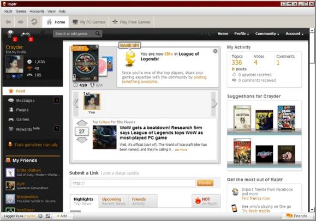The width and height of the screenshot is (316, 221).
Task: Switch to the My PC Games tab
Action: (89, 22)
